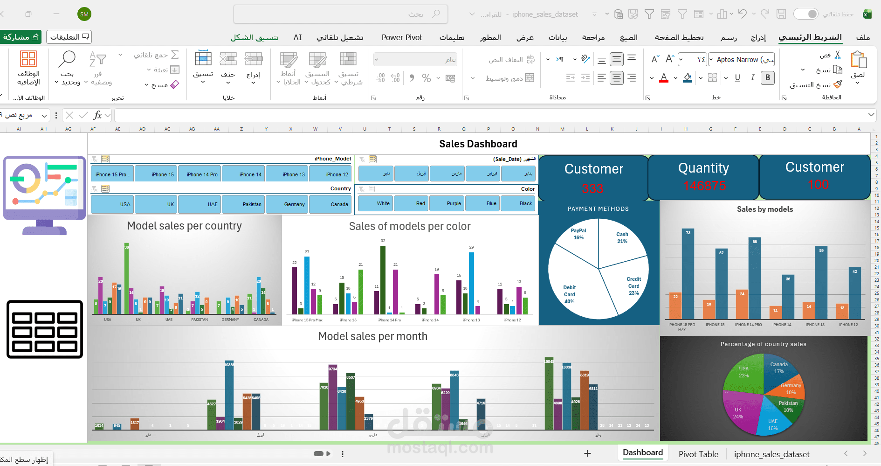Select Pakistan in the Country slicer
This screenshot has width=881, height=466.
coord(243,204)
